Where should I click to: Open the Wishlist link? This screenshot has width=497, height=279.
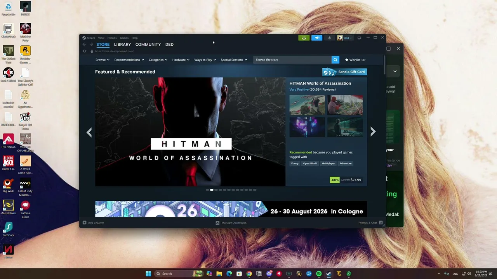(x=355, y=60)
